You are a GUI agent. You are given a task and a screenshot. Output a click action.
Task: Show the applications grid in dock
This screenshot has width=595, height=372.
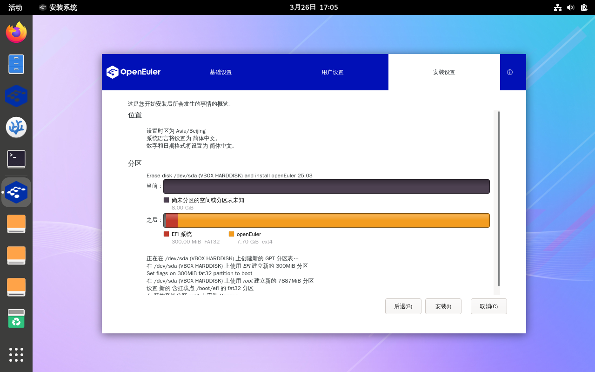point(16,354)
